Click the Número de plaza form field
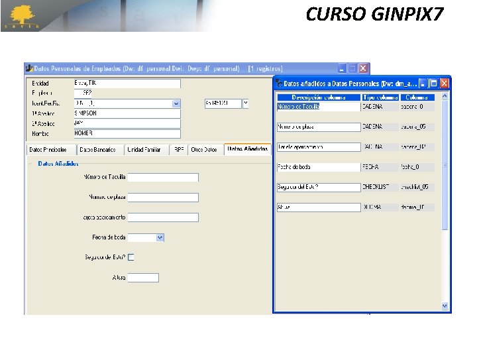 pyautogui.click(x=163, y=198)
